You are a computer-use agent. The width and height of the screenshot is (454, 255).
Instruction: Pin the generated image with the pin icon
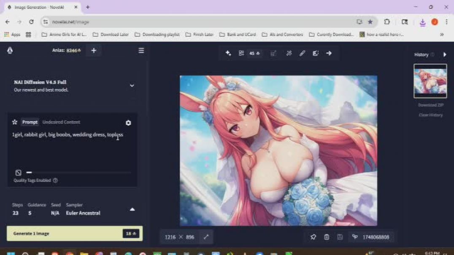tap(313, 237)
